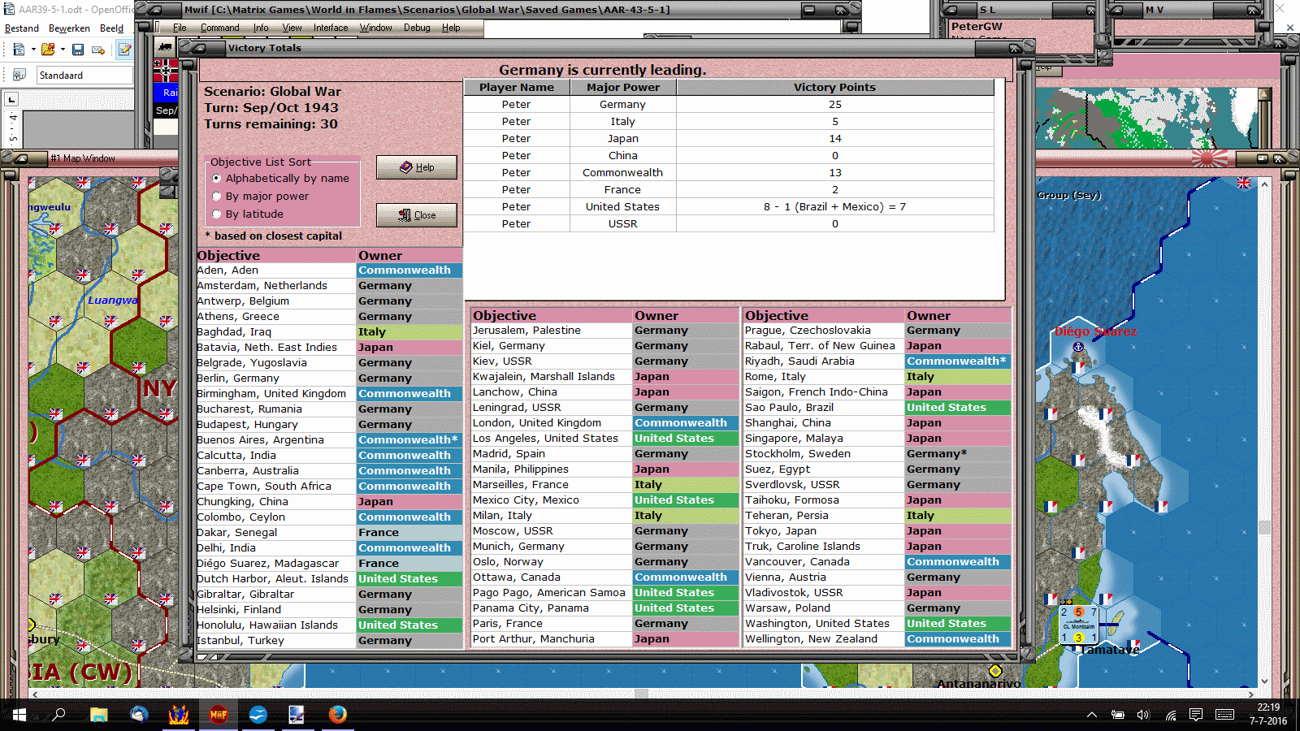Select 'By major power' sort option
The width and height of the screenshot is (1300, 731).
pyautogui.click(x=260, y=197)
